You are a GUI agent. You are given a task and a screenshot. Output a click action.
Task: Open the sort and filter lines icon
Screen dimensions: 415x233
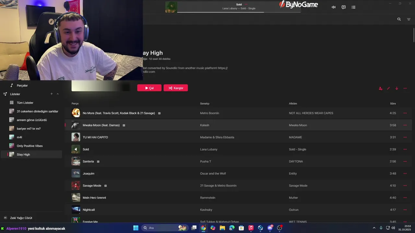pos(409,19)
